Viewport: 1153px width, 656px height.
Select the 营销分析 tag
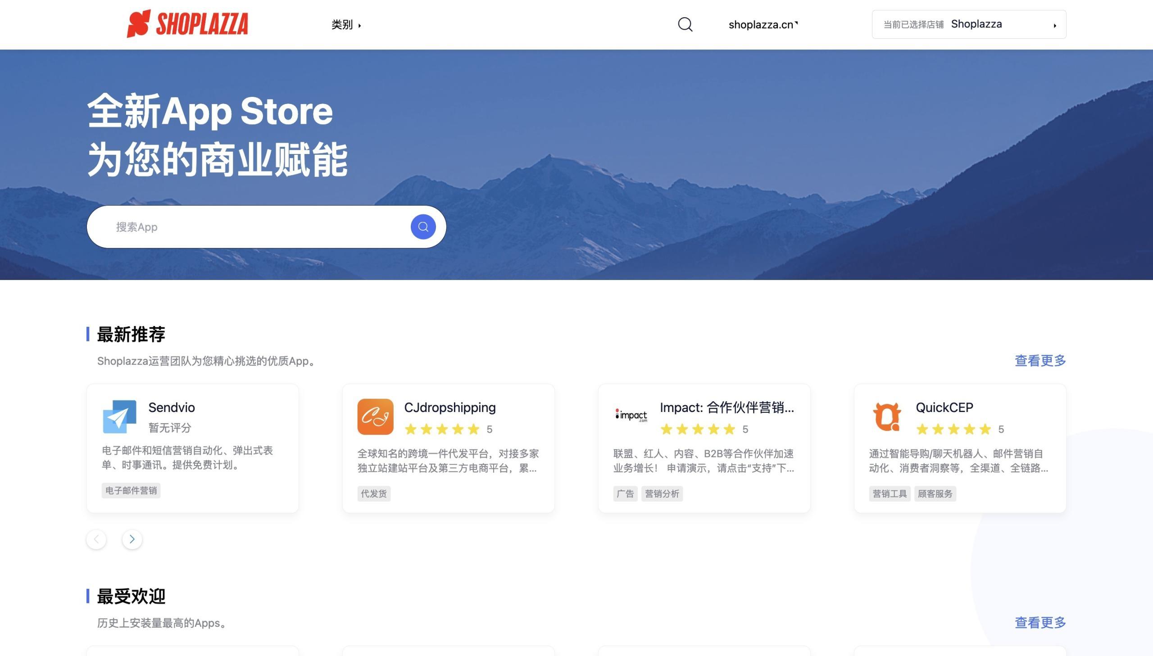coord(662,493)
